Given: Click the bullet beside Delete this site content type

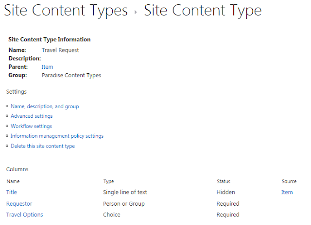Looking at the screenshot, I should pyautogui.click(x=7, y=146).
